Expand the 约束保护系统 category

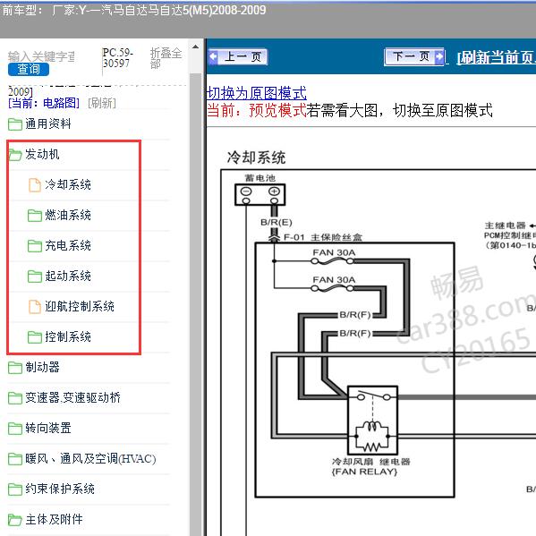60,489
